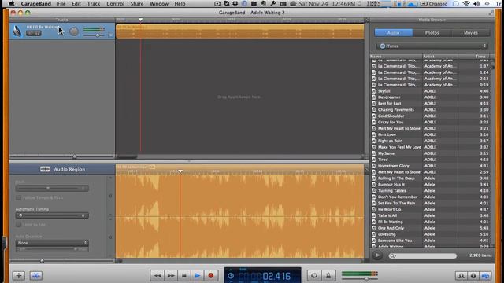Open the Track menu
Screen dimensions: 504x283
click(94, 4)
